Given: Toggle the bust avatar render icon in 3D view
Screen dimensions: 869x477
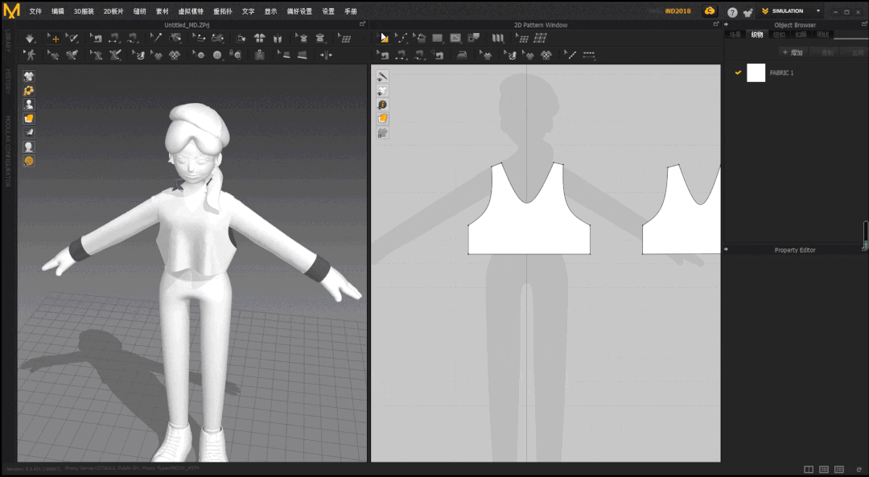Looking at the screenshot, I should [x=29, y=147].
